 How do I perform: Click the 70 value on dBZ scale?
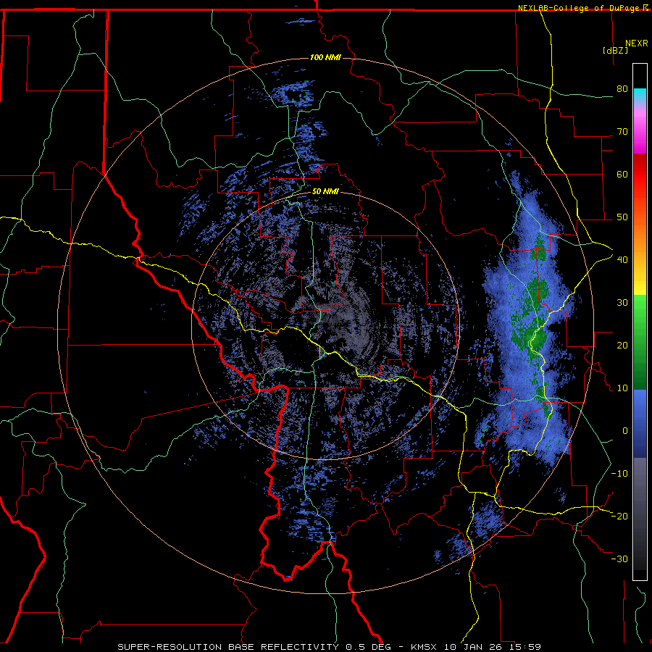click(622, 131)
